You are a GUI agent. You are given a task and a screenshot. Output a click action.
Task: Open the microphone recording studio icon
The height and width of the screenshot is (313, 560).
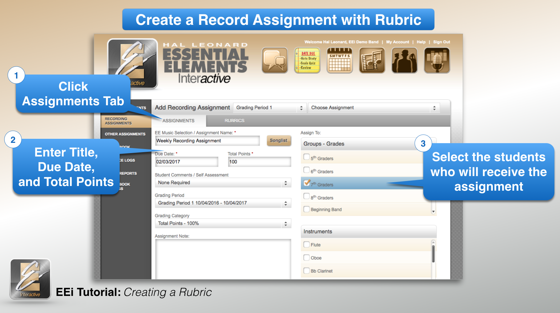[x=437, y=60]
